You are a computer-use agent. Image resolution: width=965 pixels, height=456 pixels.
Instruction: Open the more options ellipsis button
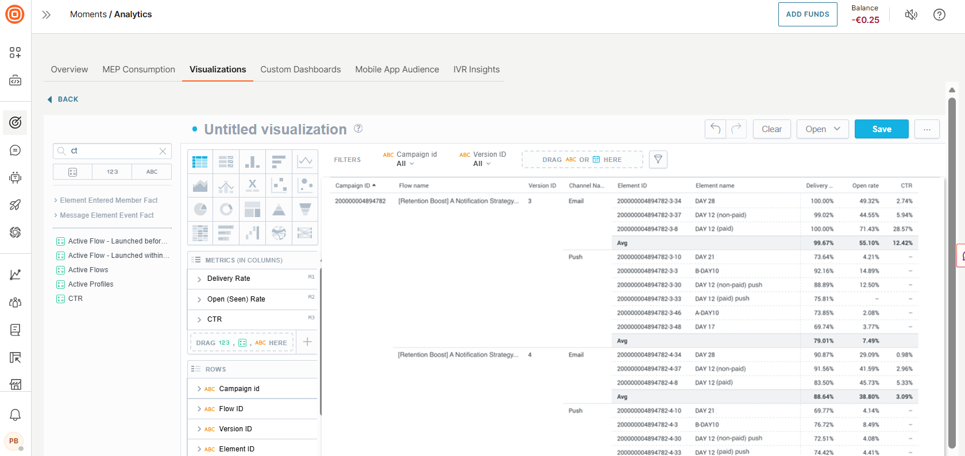click(927, 129)
